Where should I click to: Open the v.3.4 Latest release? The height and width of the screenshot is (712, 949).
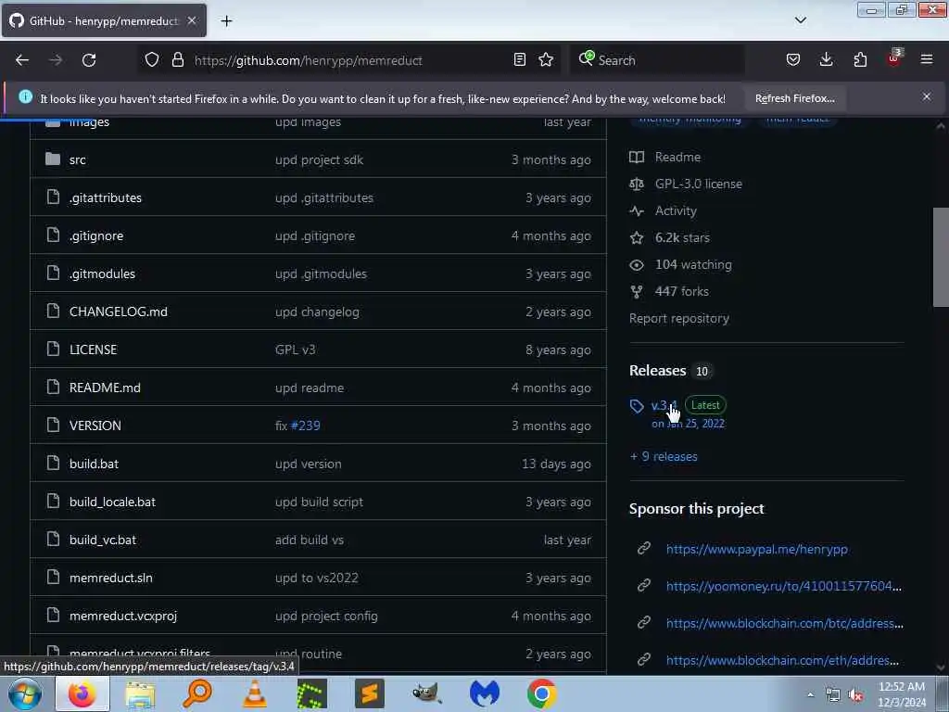point(664,405)
